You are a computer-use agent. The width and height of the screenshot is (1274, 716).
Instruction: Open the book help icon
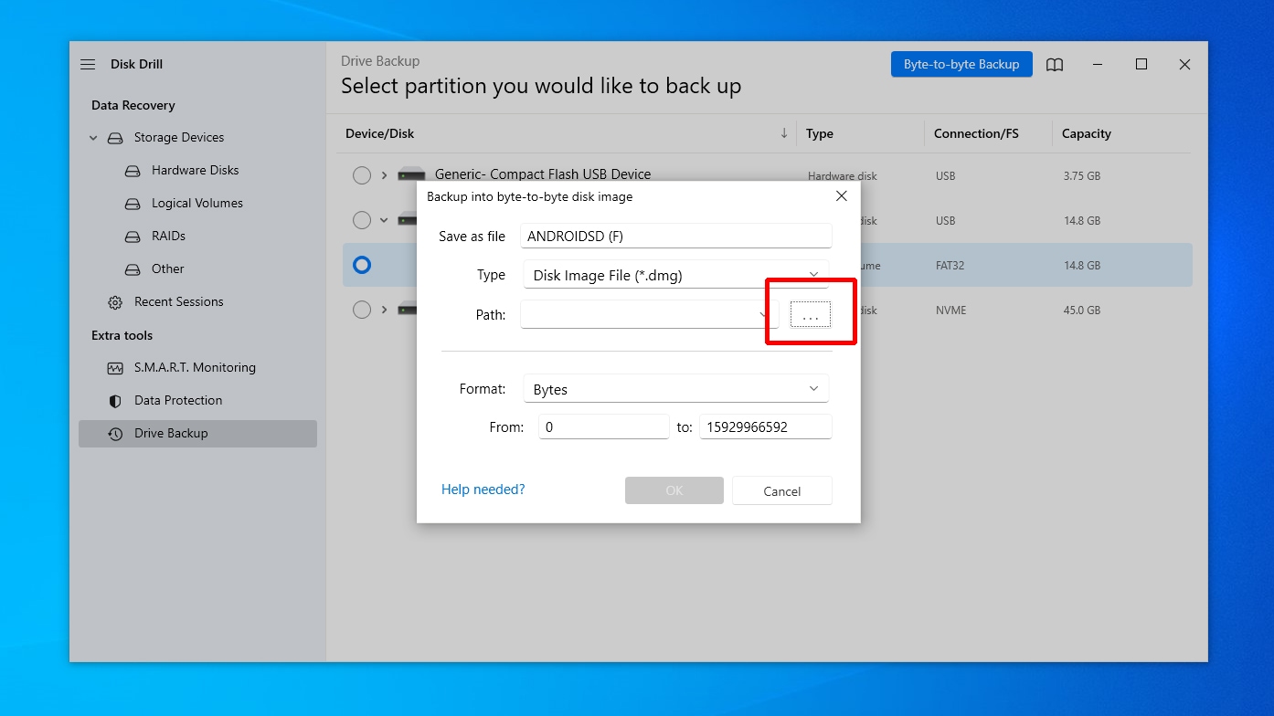coord(1055,65)
